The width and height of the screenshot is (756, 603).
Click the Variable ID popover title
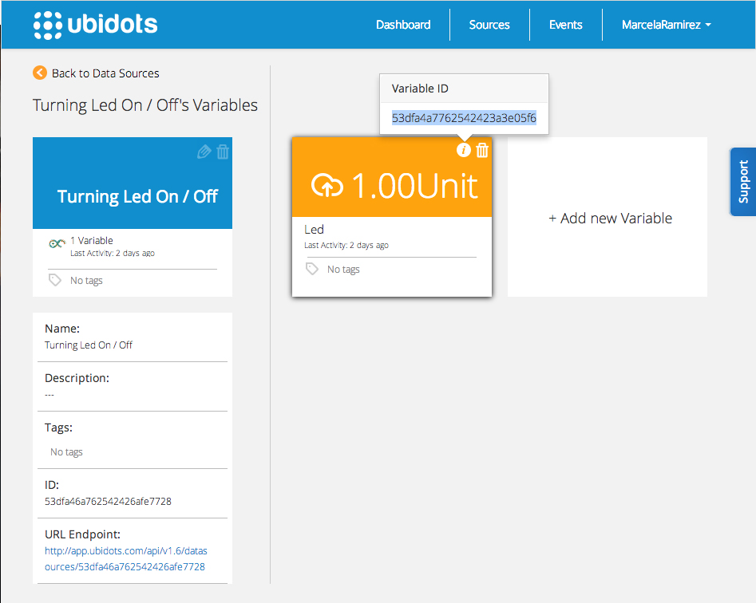(420, 89)
